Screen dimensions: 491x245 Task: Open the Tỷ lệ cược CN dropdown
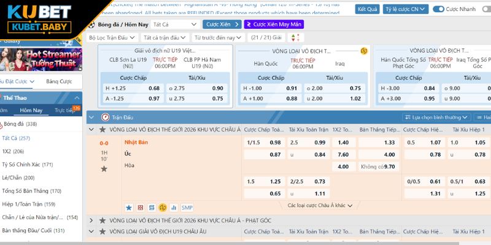(406, 9)
